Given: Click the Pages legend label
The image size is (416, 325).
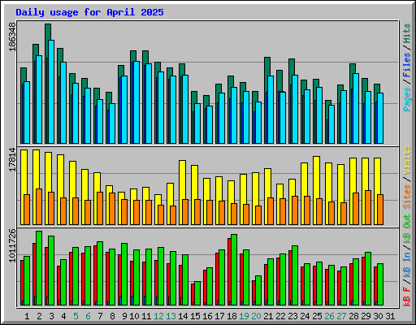Looking at the screenshot, I should coord(407,99).
